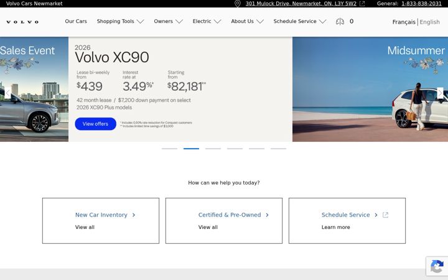Open the 301 Mulock Drive address link
This screenshot has width=448, height=280.
301,4
